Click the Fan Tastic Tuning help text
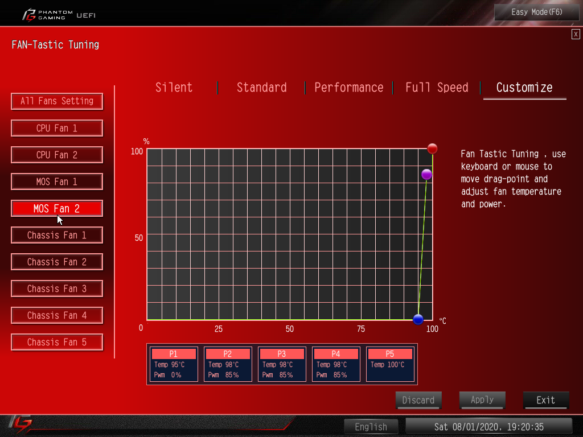Screen dimensions: 583x437 pos(513,179)
